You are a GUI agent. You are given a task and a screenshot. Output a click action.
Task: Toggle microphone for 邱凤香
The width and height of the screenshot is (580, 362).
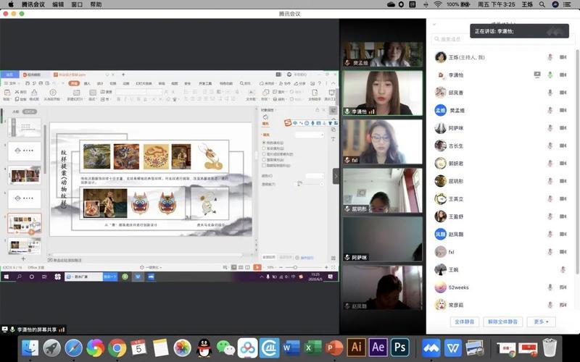(550, 93)
